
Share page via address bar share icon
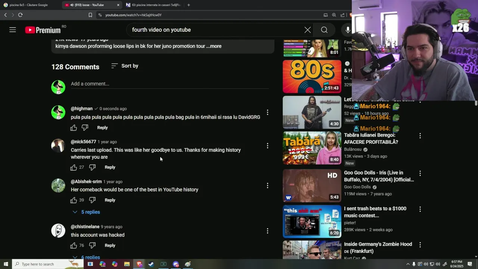click(342, 15)
